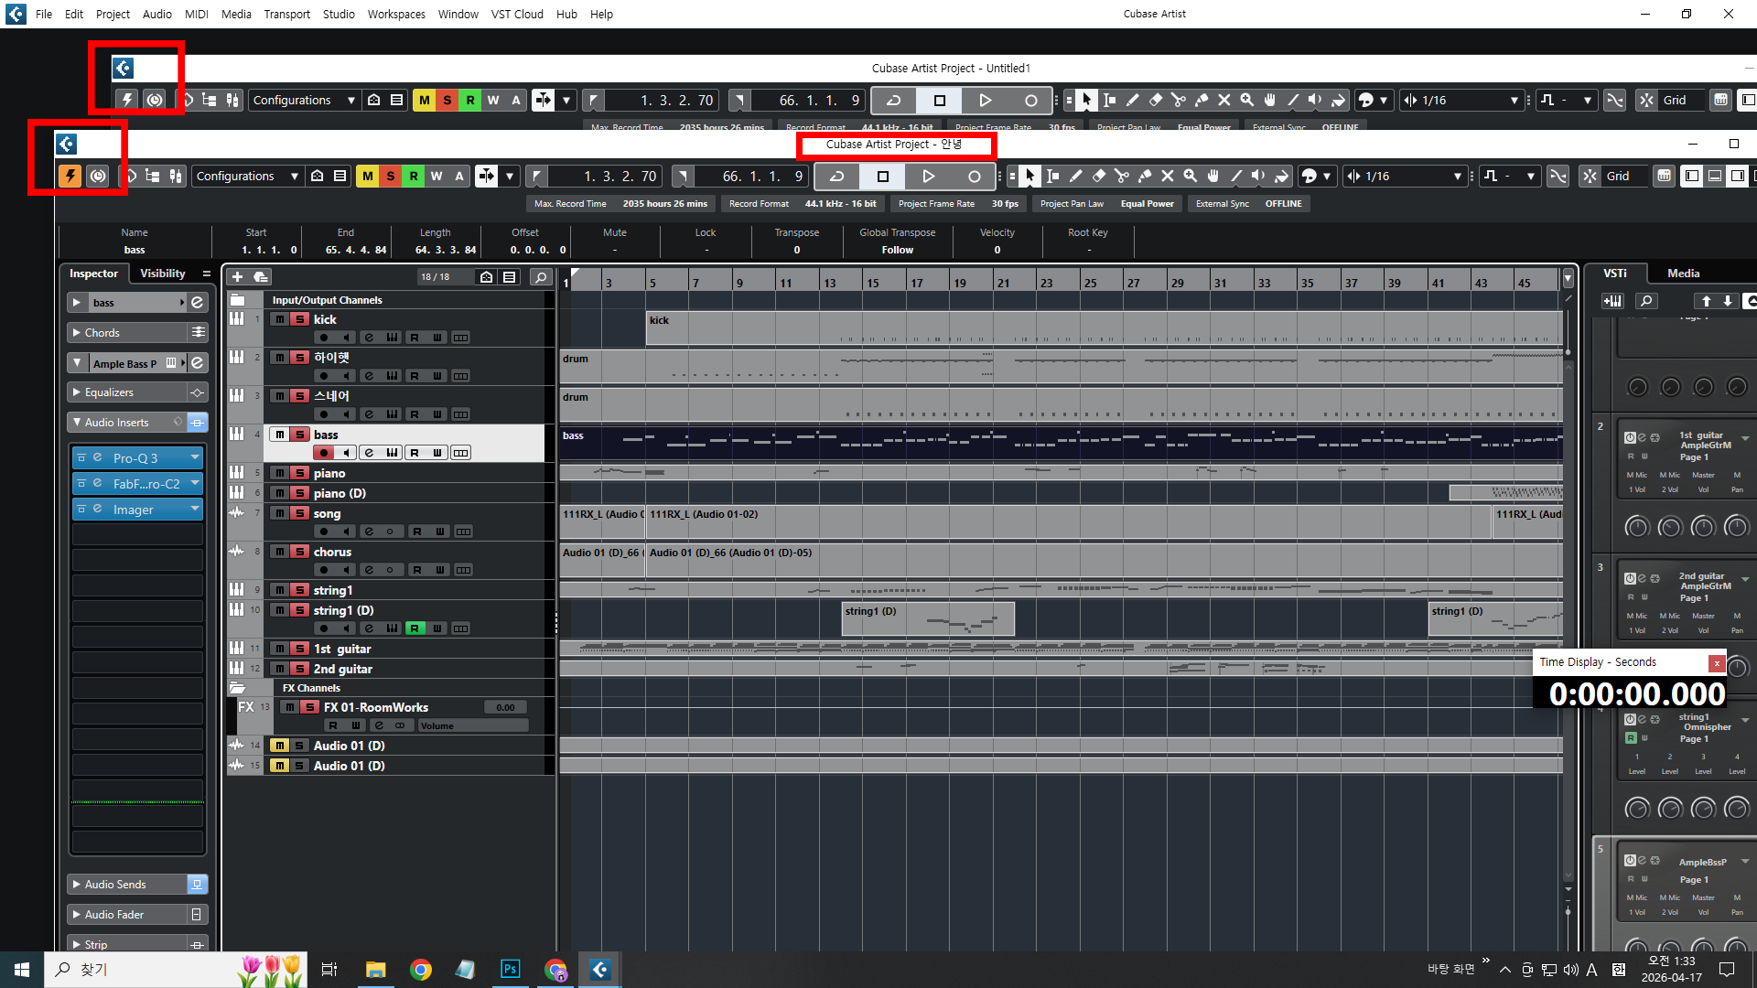This screenshot has width=1757, height=988.
Task: Toggle global Mute (M) in the 안녕 toolbar
Action: point(367,177)
